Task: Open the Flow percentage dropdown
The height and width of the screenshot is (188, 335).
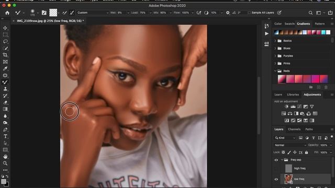Action: click(x=193, y=13)
